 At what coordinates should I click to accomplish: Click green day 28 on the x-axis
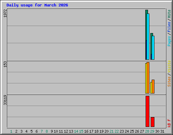click(x=147, y=131)
